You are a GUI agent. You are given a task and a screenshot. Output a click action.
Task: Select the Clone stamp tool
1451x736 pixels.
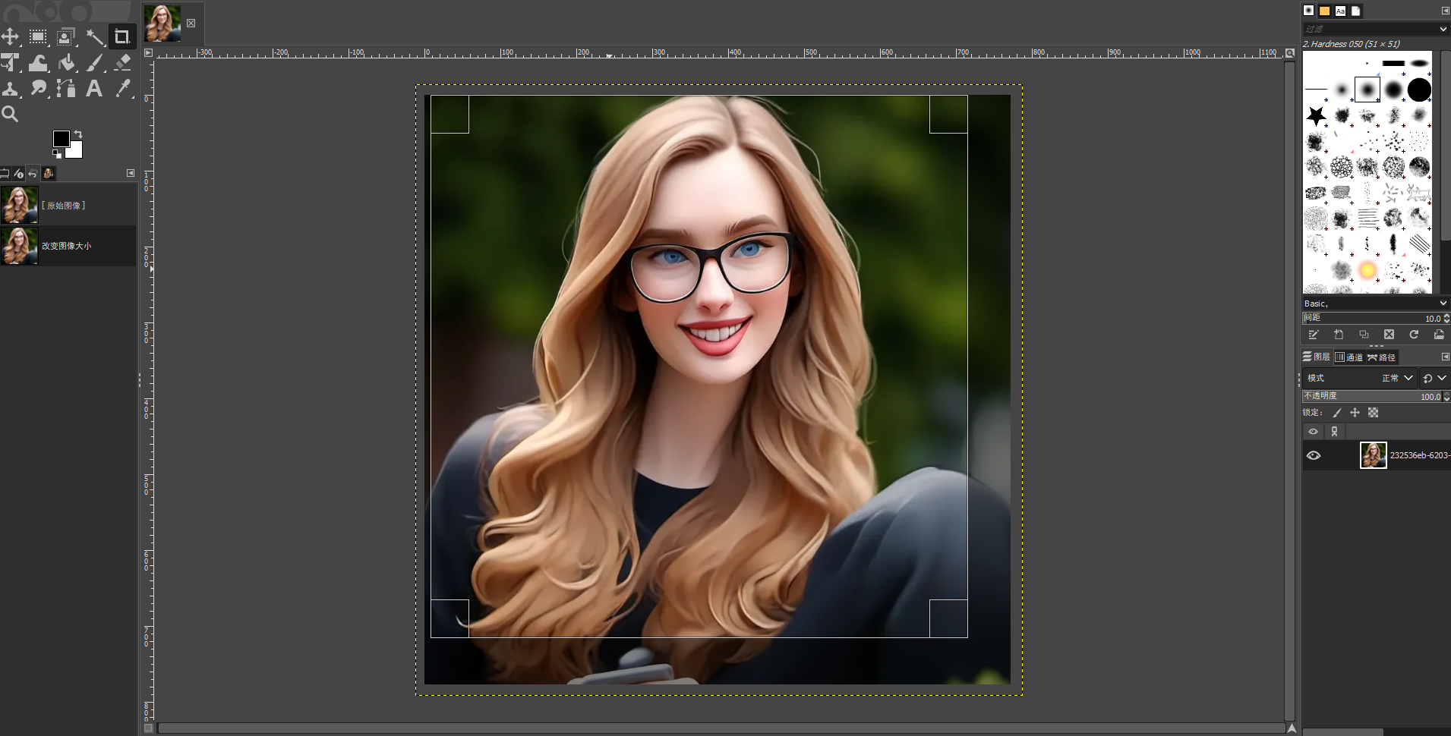[x=11, y=89]
